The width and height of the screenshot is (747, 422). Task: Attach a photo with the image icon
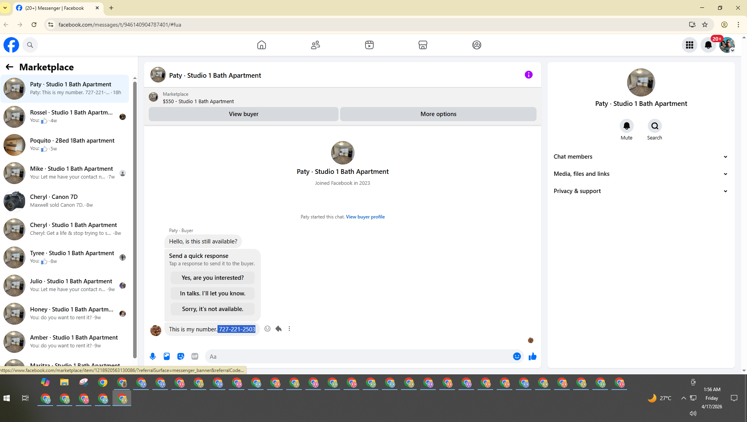167,356
